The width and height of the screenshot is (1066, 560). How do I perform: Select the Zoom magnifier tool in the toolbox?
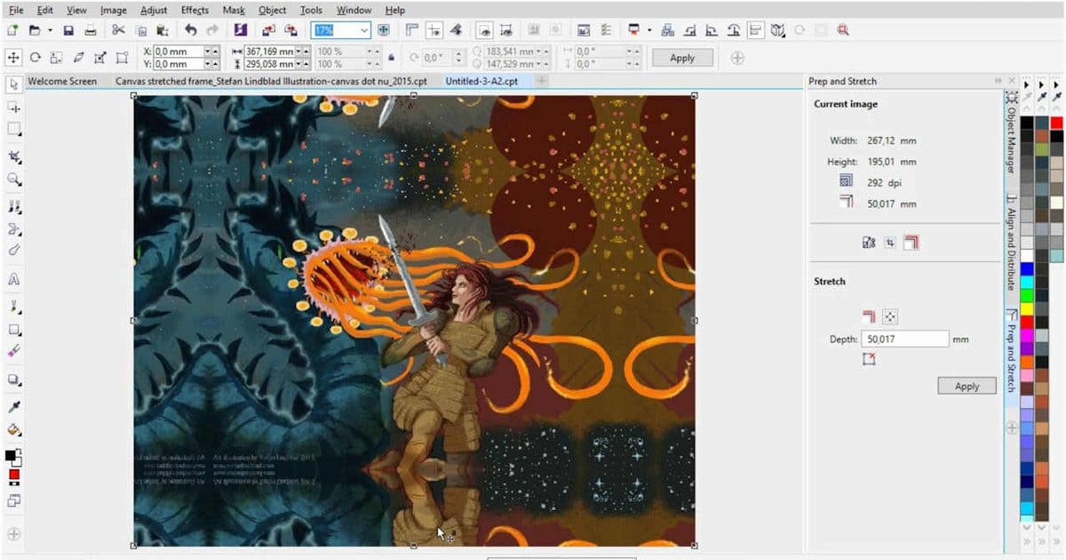pos(14,180)
